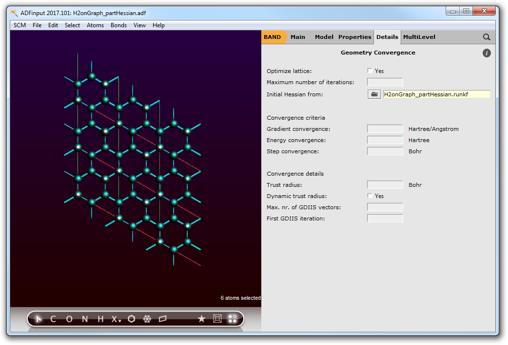Open the View menu
508x345 pixels.
pyautogui.click(x=139, y=25)
